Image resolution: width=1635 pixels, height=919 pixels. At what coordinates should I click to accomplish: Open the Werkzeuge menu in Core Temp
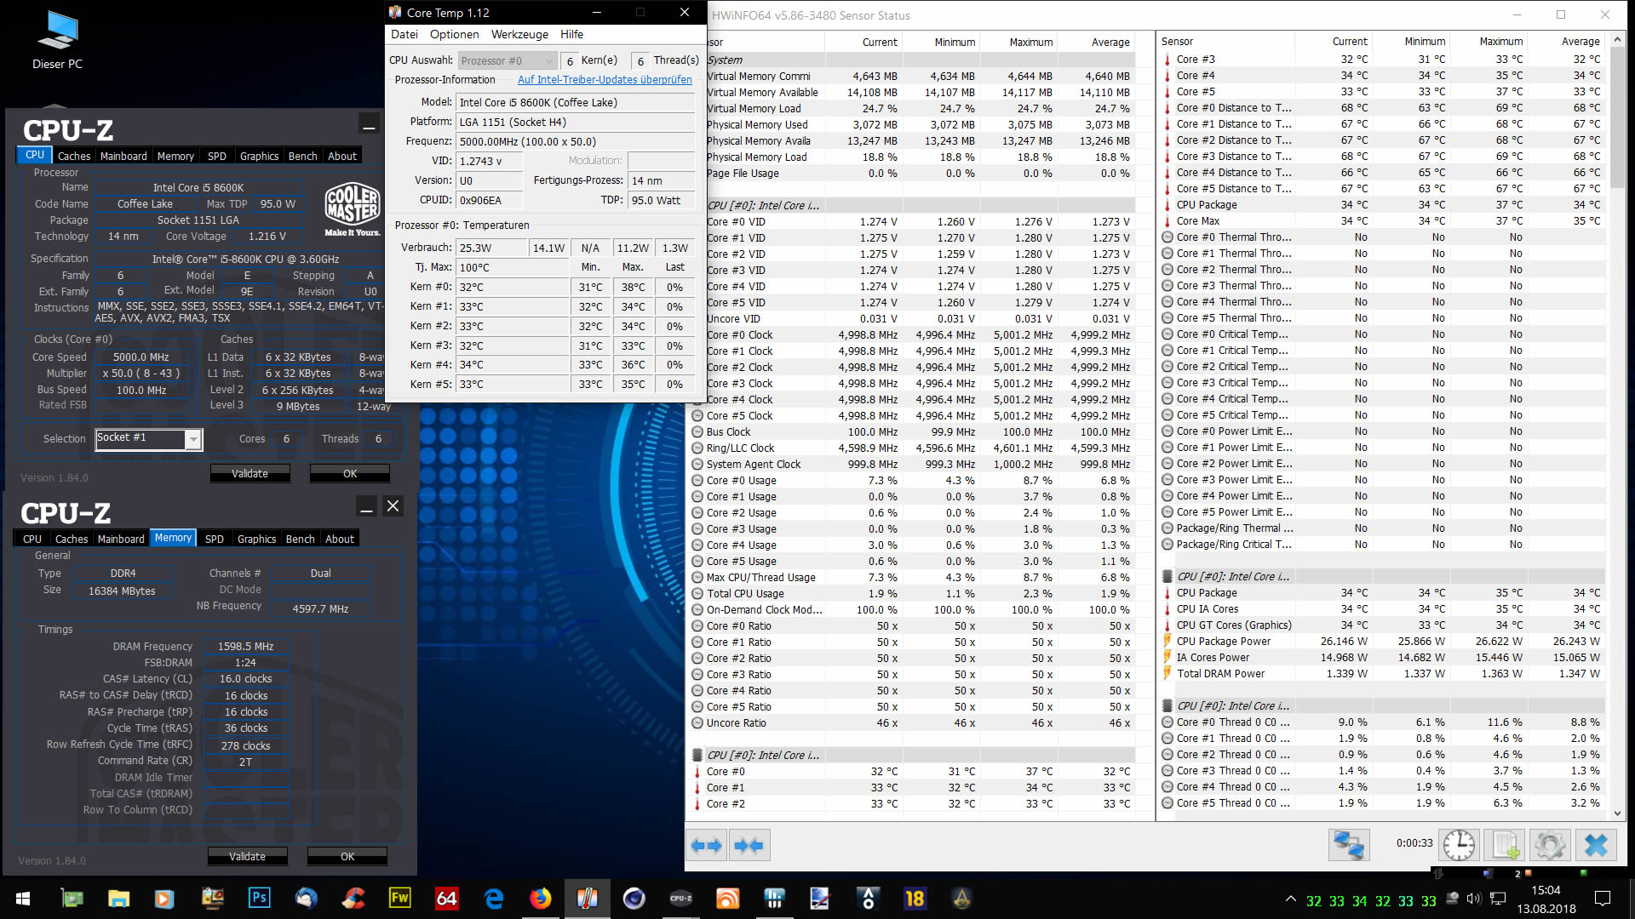[x=519, y=34]
